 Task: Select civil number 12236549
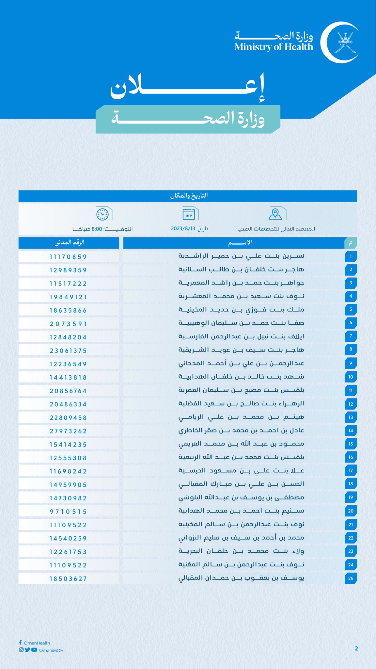pos(69,364)
